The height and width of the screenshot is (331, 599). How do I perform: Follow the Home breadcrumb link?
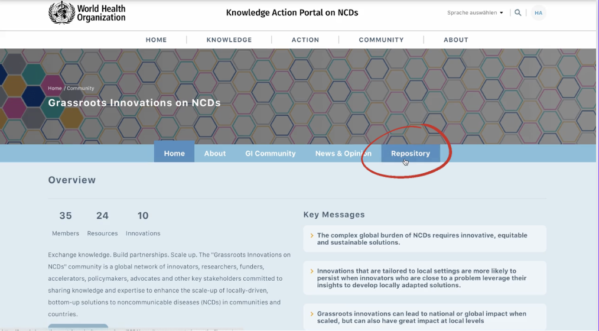tap(55, 88)
